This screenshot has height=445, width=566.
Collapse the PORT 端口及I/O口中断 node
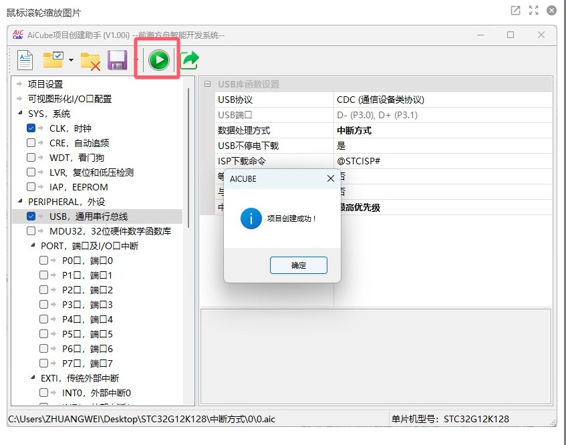click(x=33, y=245)
